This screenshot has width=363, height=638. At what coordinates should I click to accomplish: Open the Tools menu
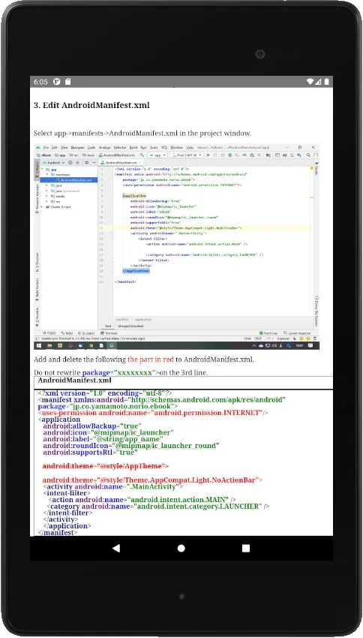154,147
